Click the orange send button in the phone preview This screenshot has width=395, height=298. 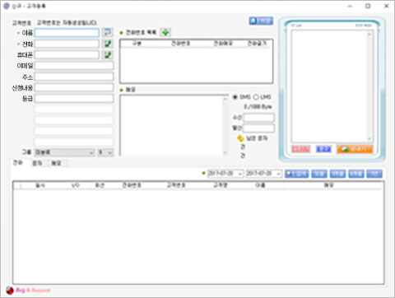[x=355, y=149]
